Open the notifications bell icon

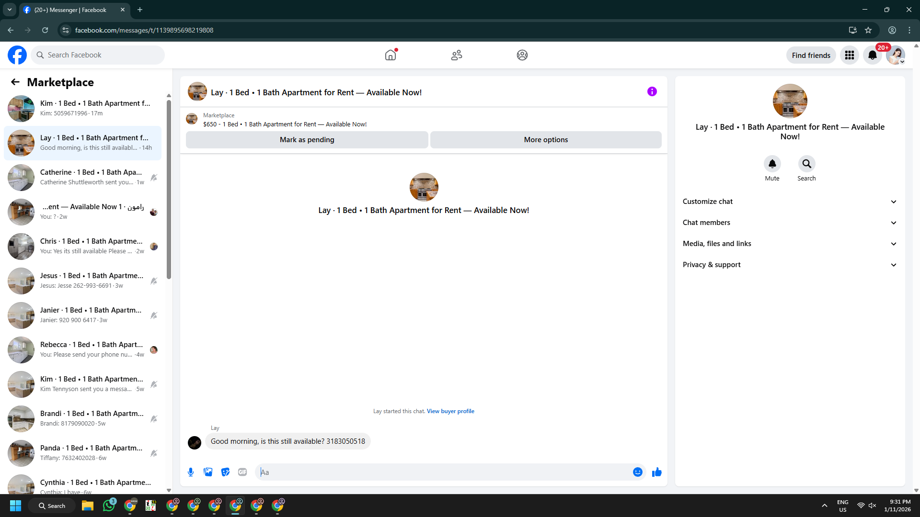coord(873,55)
